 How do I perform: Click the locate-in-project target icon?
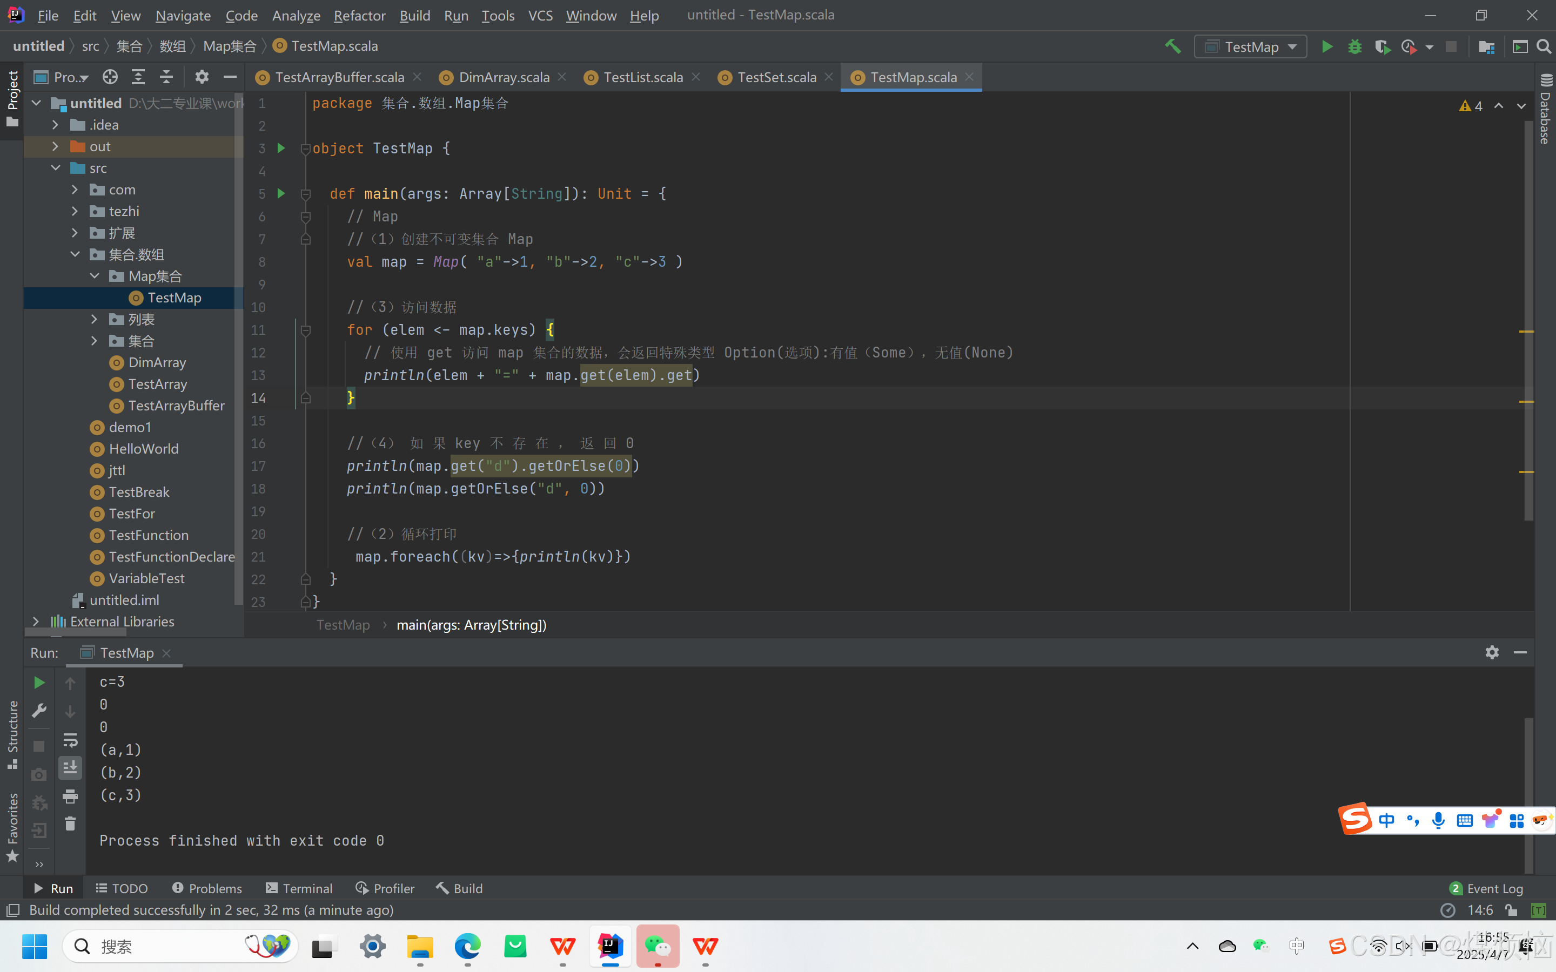[x=110, y=77]
